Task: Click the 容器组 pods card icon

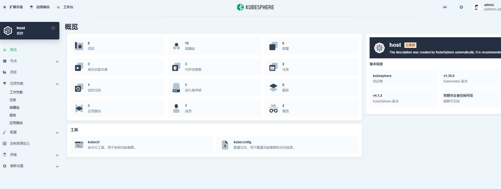Action: click(176, 46)
